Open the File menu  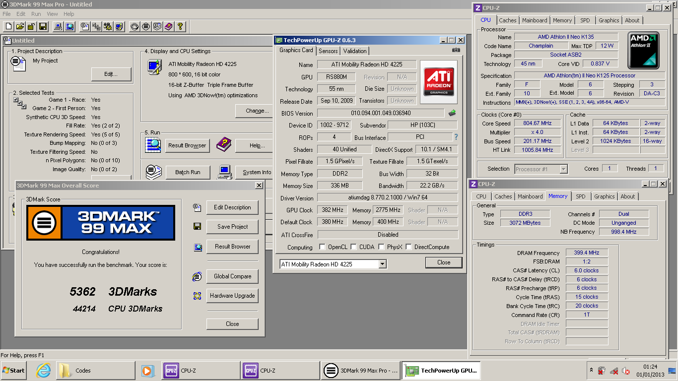[6, 14]
